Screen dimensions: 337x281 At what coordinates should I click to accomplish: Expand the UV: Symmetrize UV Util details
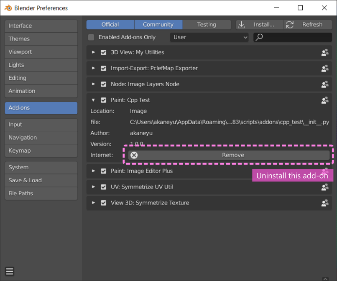[93, 187]
